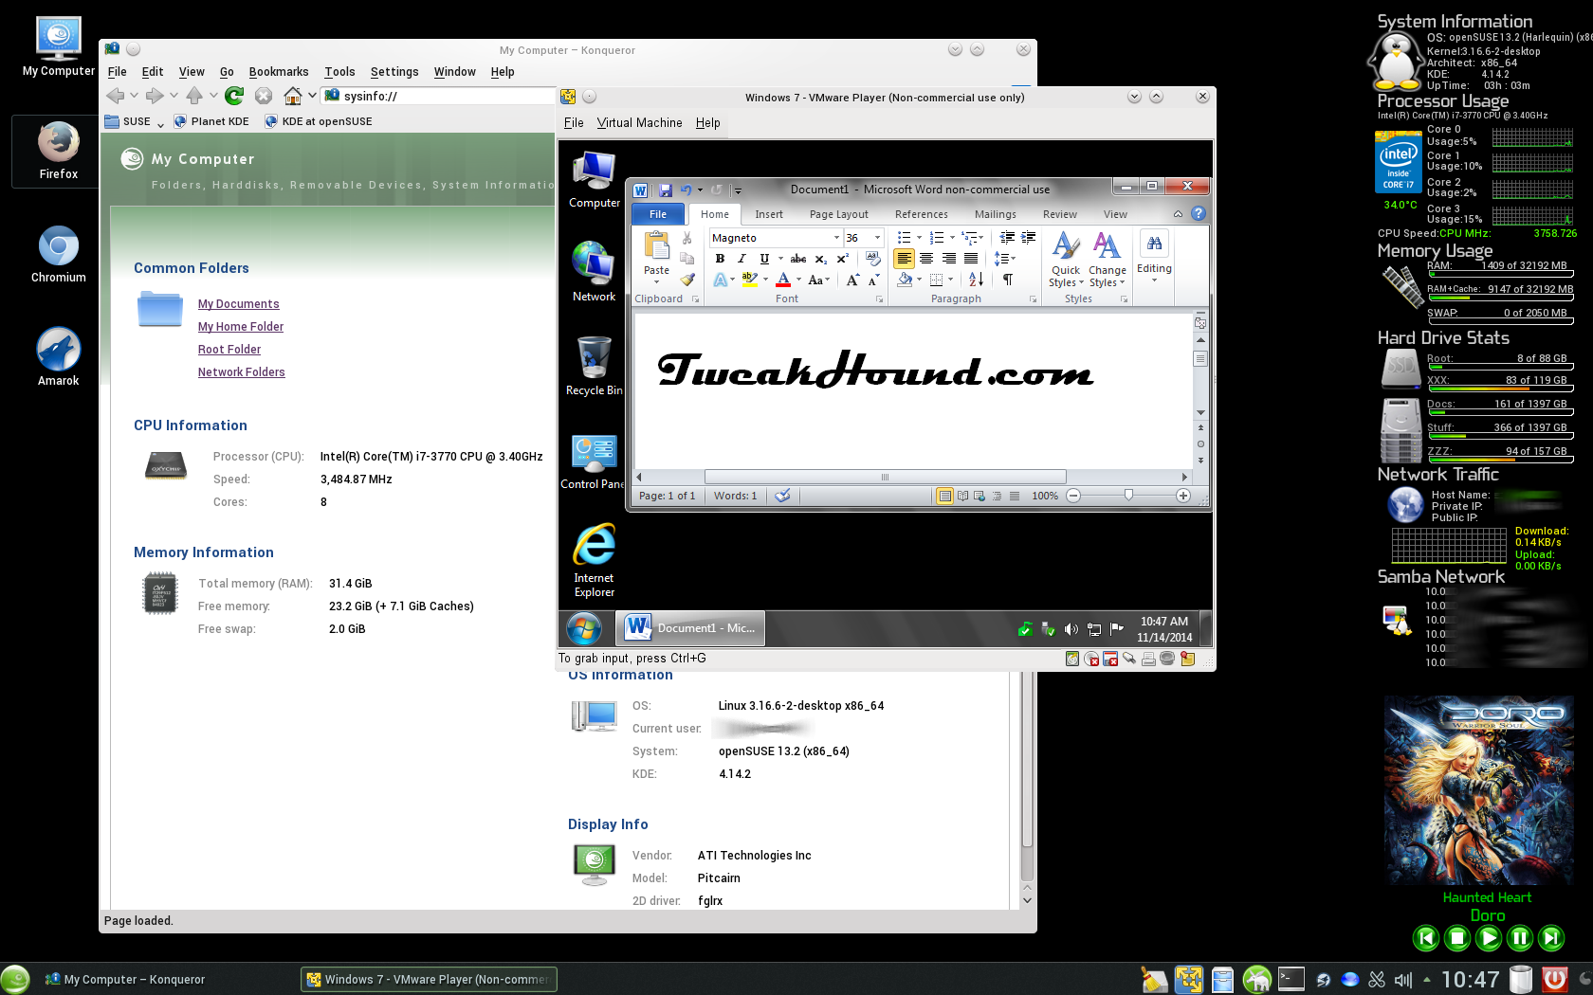Click Home icon in Konqueror toolbar
Image resolution: width=1593 pixels, height=995 pixels.
tap(293, 96)
